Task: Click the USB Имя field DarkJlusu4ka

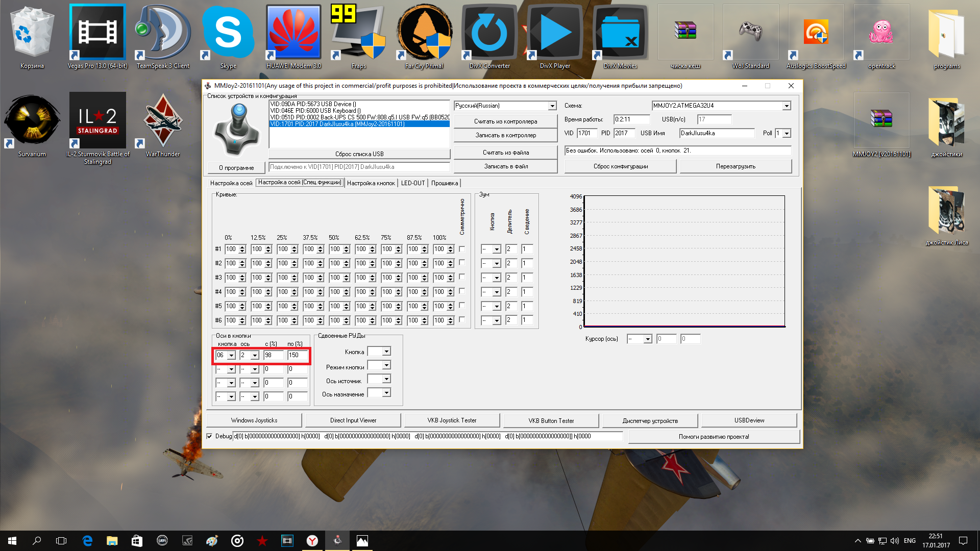Action: (717, 134)
